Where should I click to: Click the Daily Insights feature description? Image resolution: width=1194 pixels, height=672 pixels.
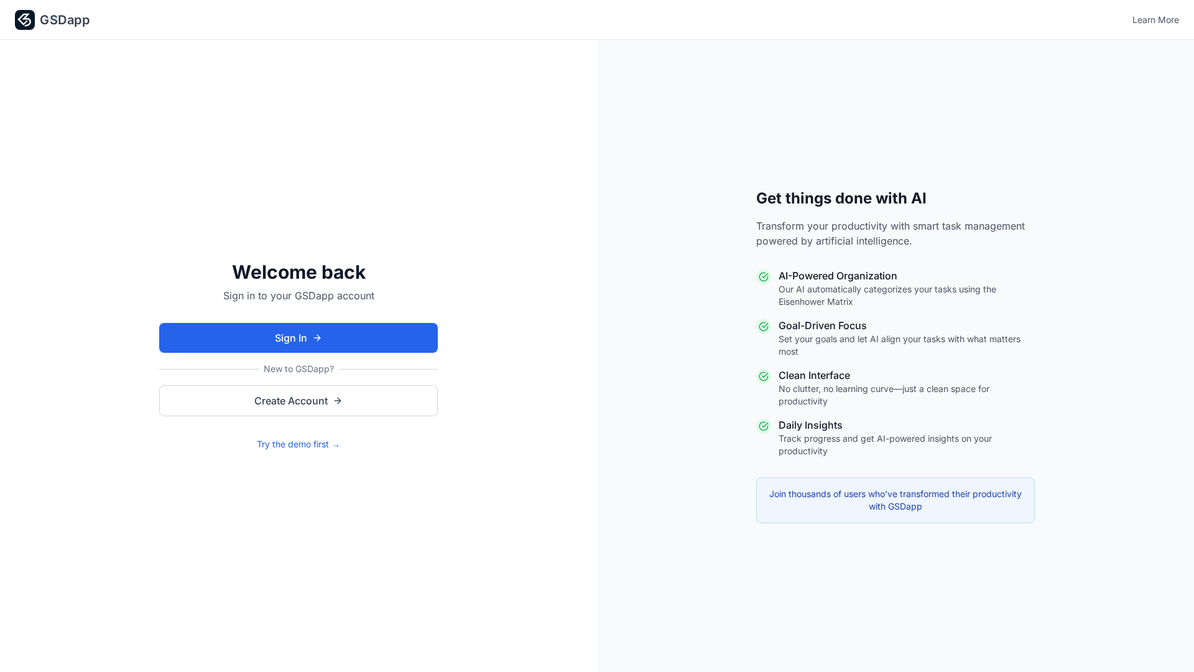pos(886,445)
